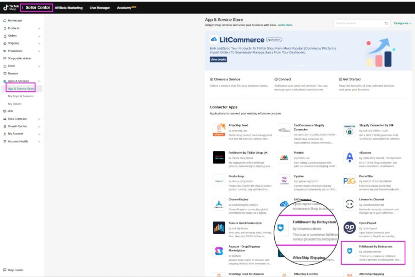Expand the Growth Centre chevron
This screenshot has width=415, height=277.
click(39, 126)
